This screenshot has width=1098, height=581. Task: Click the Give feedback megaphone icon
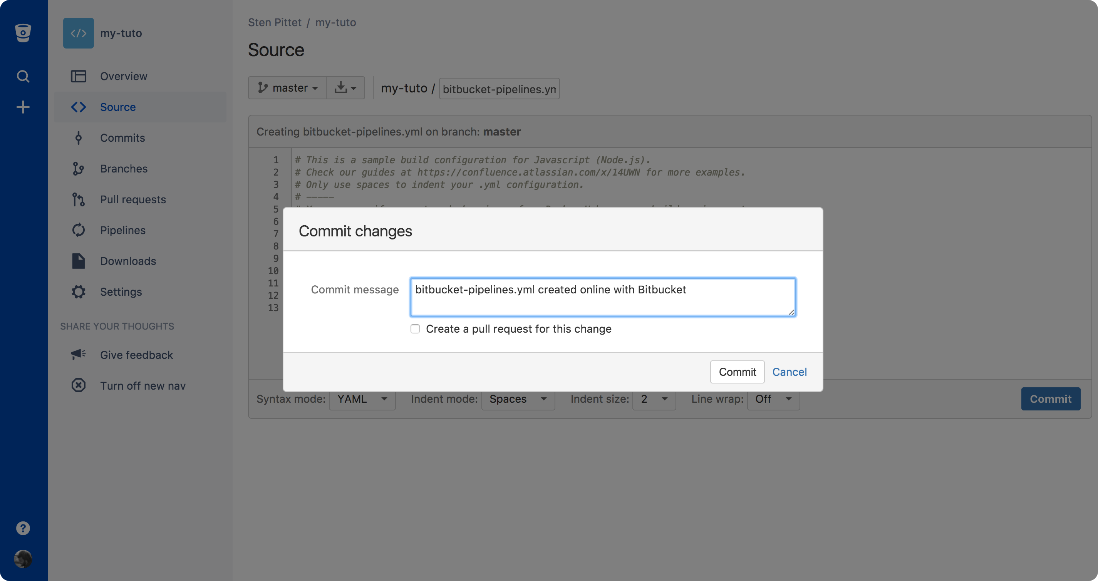point(79,355)
